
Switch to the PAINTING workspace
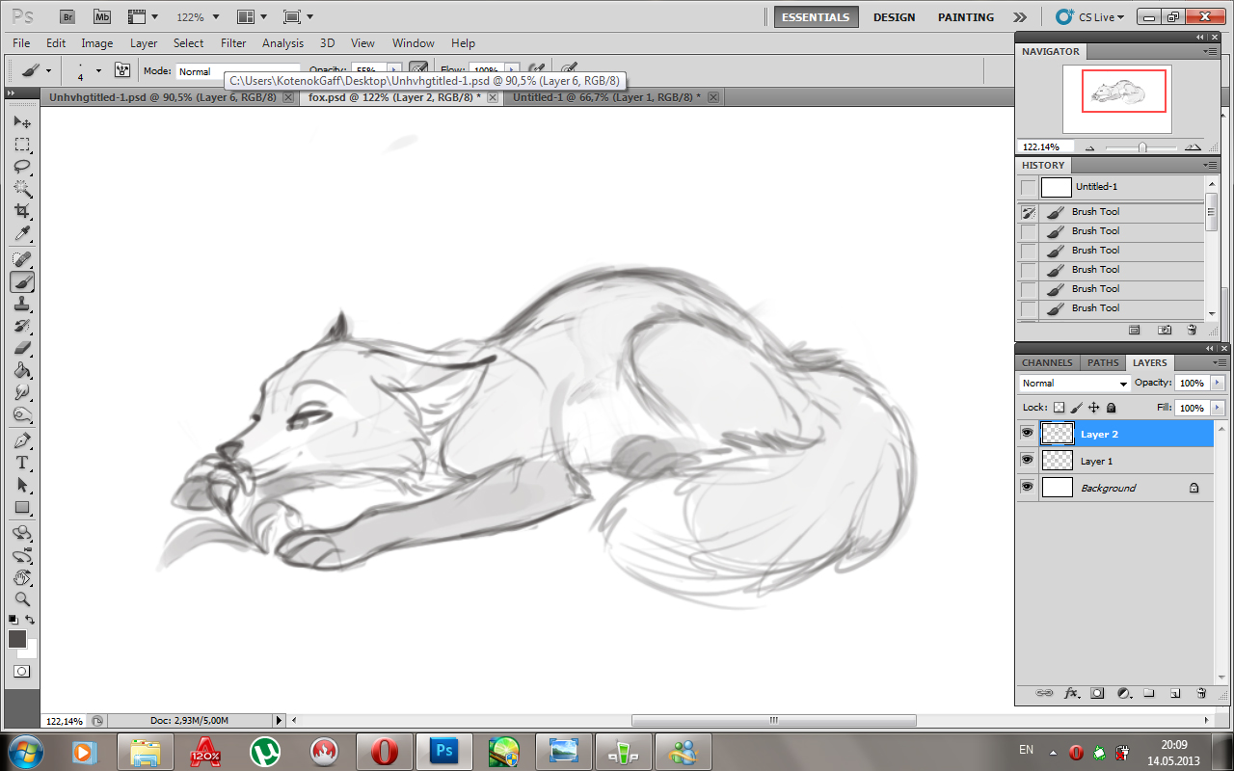(x=965, y=17)
